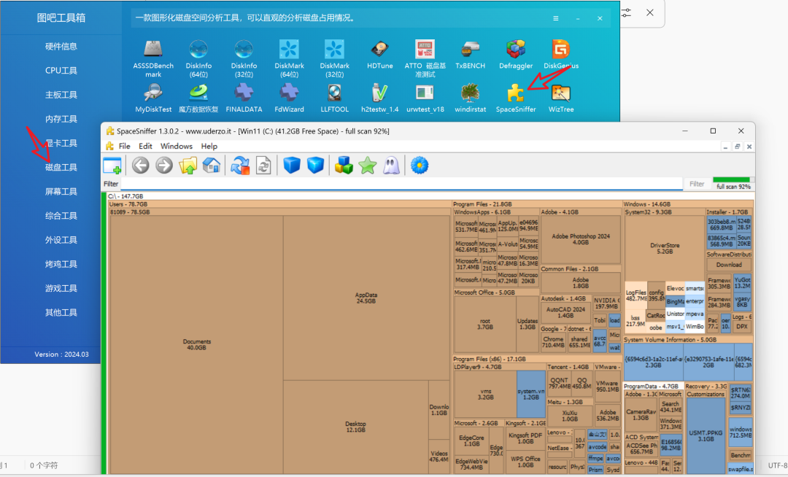Select 综合工具 category in sidebar
Screen dimensions: 788x477
coord(61,216)
